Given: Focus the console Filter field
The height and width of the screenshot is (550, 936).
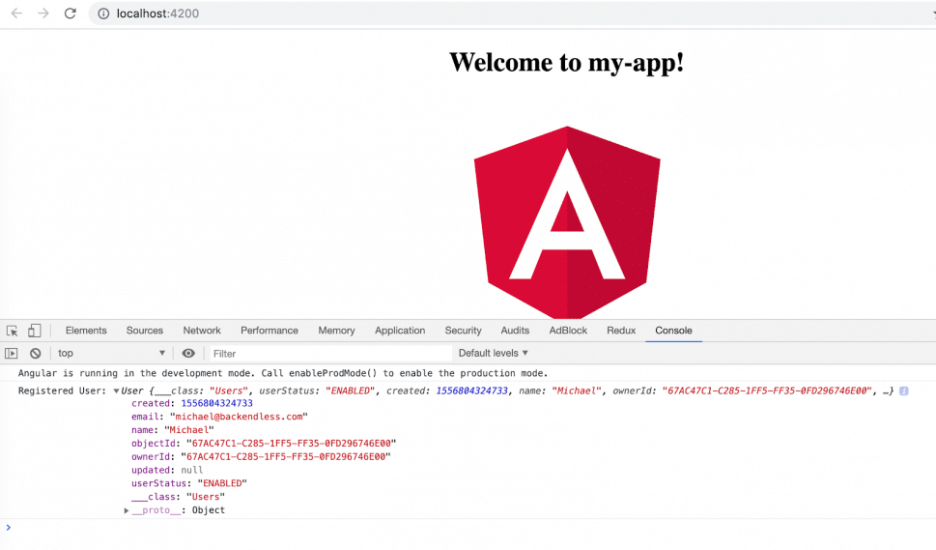Looking at the screenshot, I should tap(329, 354).
